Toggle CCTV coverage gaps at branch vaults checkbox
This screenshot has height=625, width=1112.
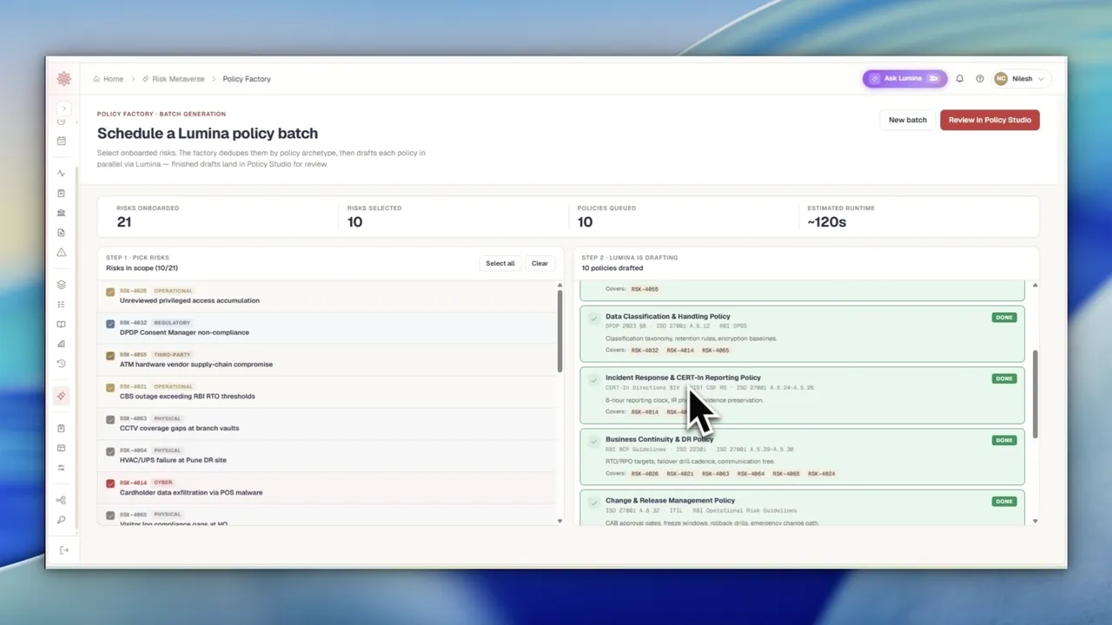(110, 419)
